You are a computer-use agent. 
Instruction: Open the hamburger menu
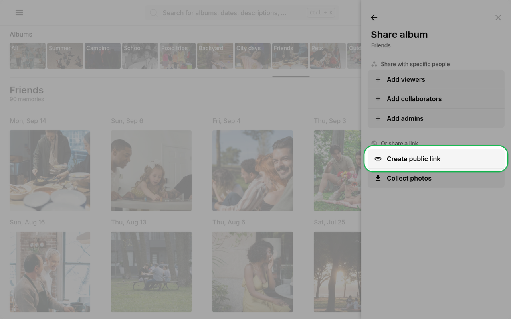19,13
